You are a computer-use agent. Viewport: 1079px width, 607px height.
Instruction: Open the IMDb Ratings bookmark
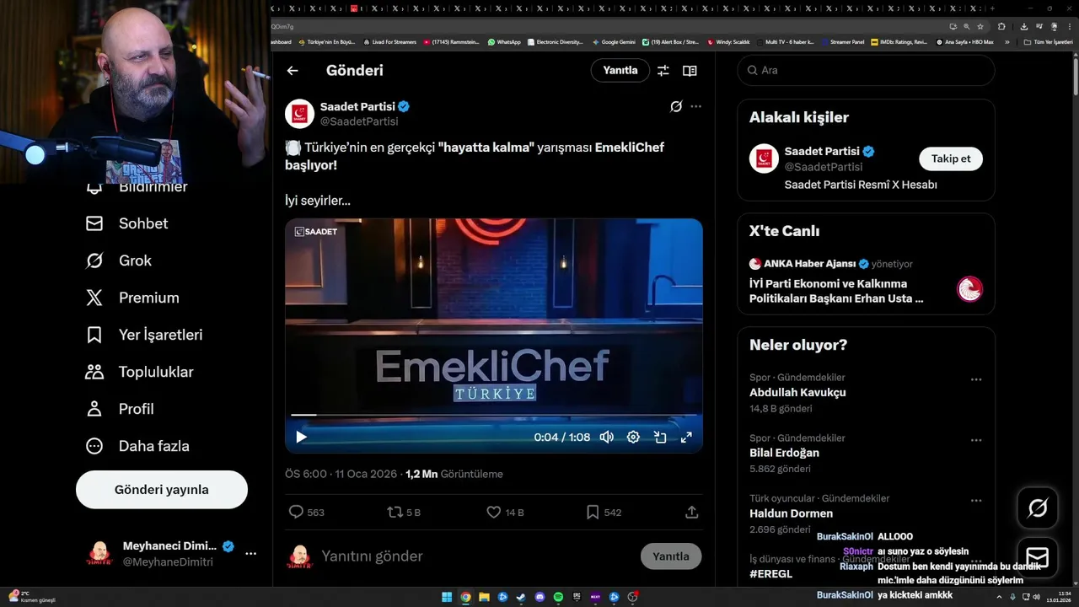[899, 41]
